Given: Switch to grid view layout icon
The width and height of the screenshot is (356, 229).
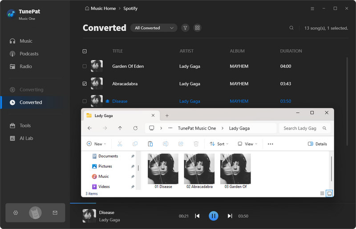Looking at the screenshot, I should (198, 28).
